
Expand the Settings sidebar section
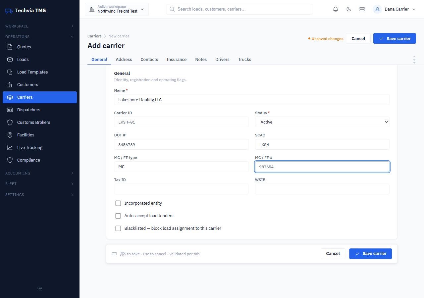pyautogui.click(x=40, y=195)
